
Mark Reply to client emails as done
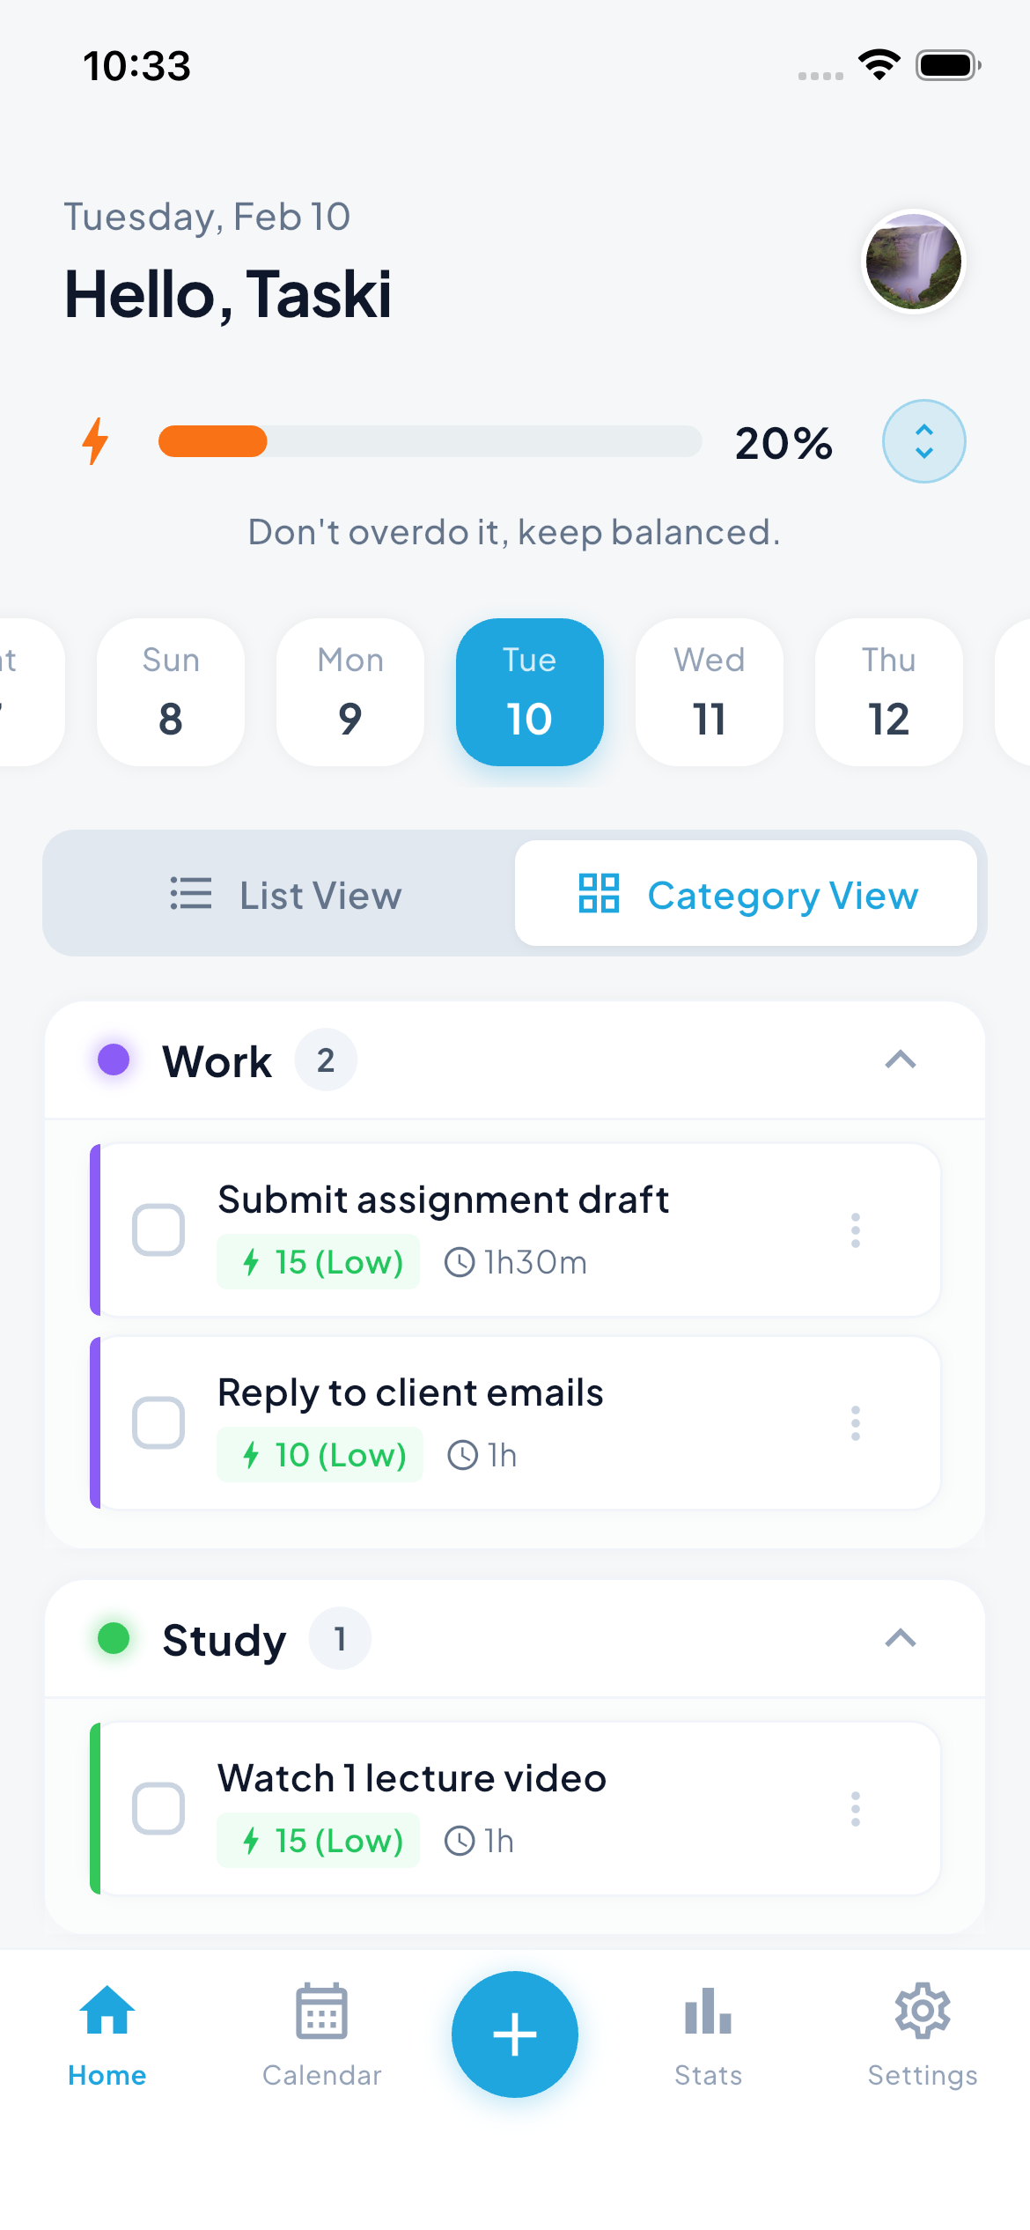point(158,1421)
